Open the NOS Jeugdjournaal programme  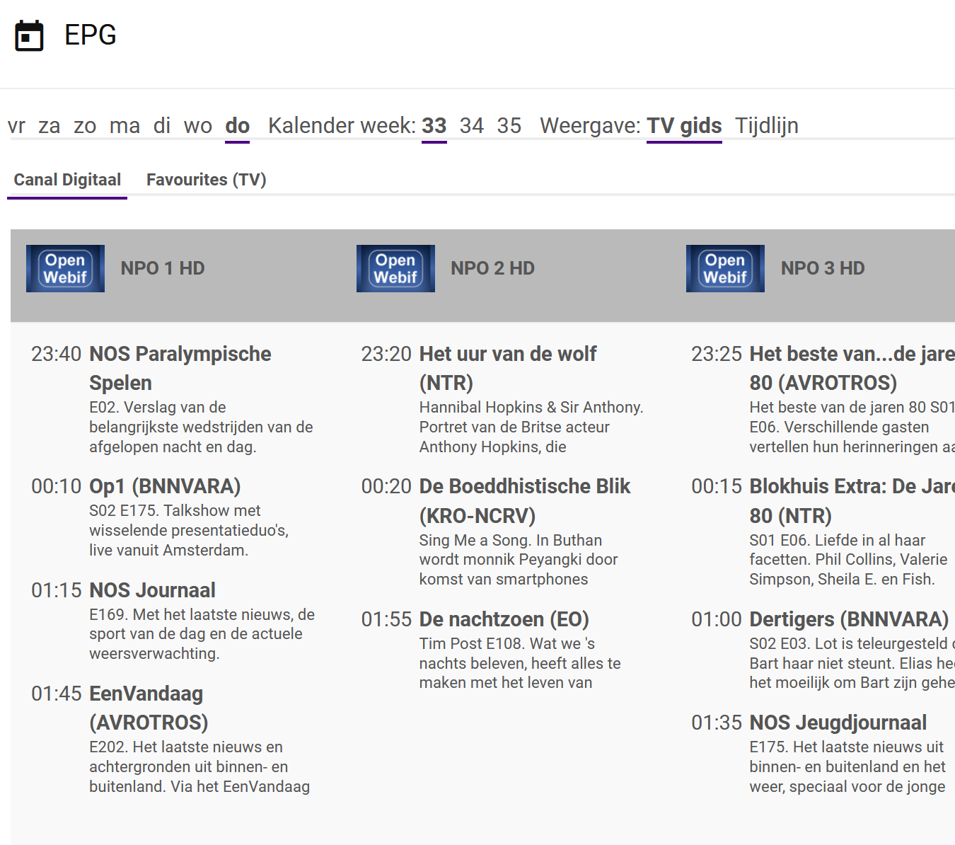coord(838,723)
